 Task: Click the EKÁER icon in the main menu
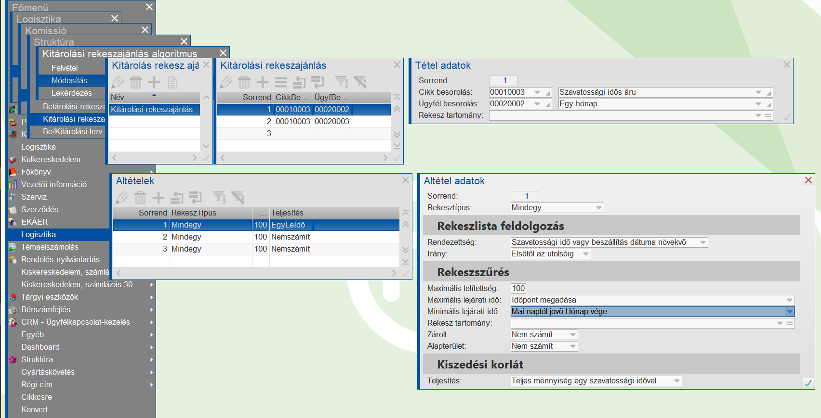[x=13, y=222]
